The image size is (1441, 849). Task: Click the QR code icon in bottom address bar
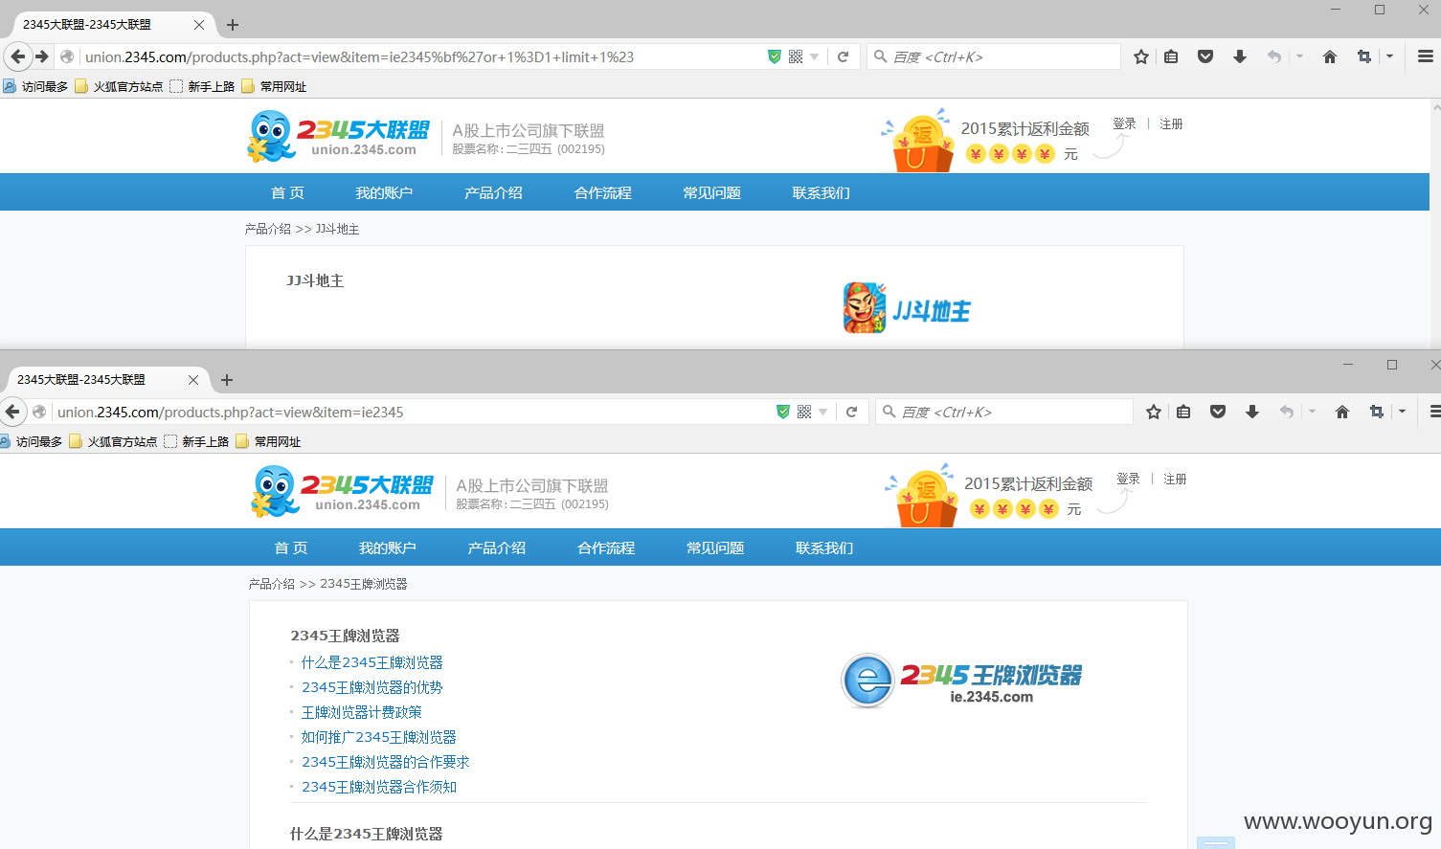804,412
